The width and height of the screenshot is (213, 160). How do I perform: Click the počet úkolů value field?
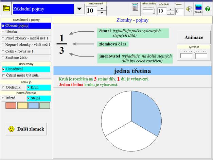click(x=162, y=11)
